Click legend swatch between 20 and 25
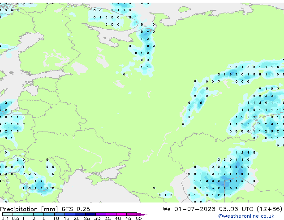Image resolution: width=284 pixels, height=220 pixels. click(x=80, y=214)
